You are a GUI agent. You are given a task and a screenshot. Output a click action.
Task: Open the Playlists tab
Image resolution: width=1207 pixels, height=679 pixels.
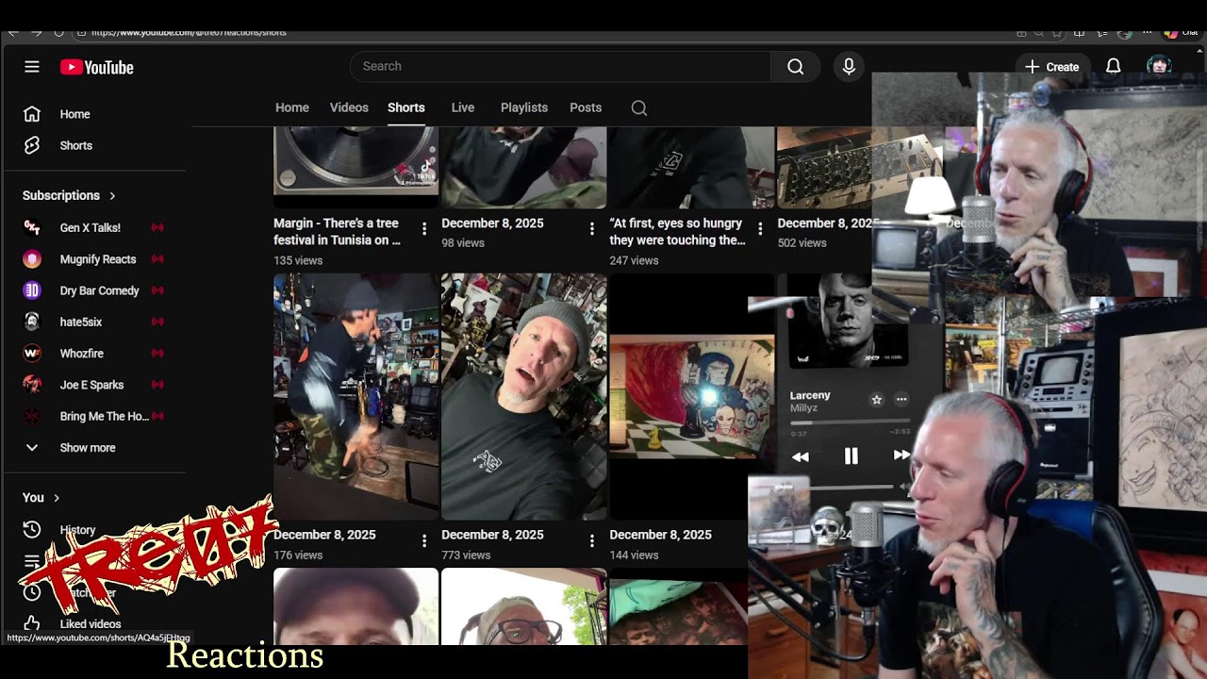[524, 108]
